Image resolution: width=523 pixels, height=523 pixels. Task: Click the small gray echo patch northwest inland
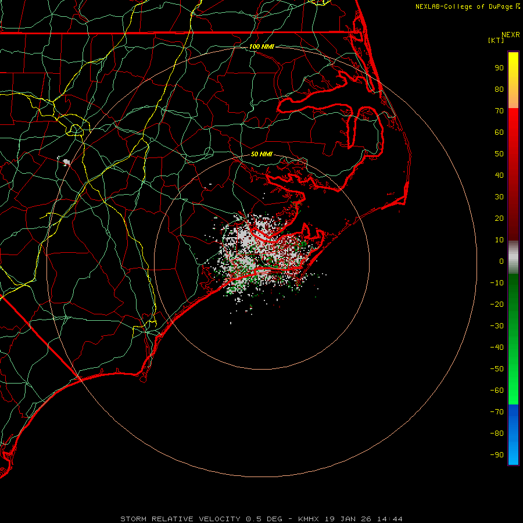point(66,162)
